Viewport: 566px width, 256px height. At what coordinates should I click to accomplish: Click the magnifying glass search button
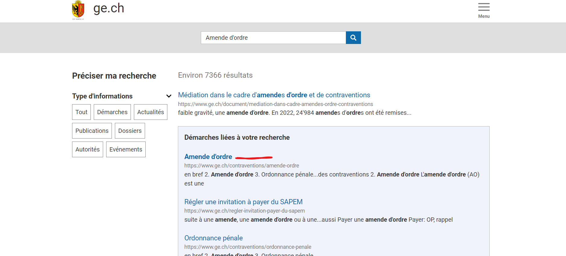click(x=353, y=38)
